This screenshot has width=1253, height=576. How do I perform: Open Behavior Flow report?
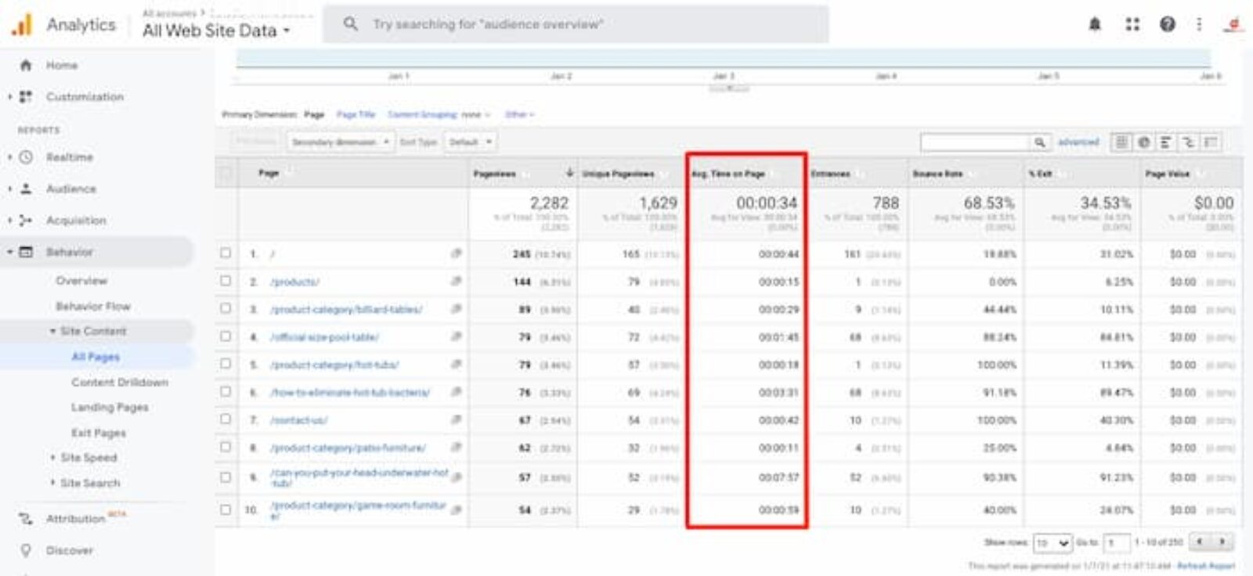coord(93,306)
